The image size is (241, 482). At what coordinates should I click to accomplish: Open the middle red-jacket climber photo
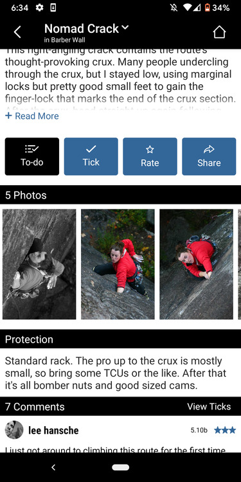pos(118,264)
